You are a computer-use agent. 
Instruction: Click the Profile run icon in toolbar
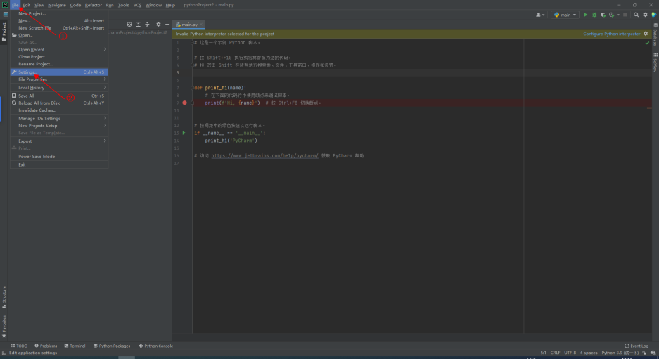tap(611, 15)
